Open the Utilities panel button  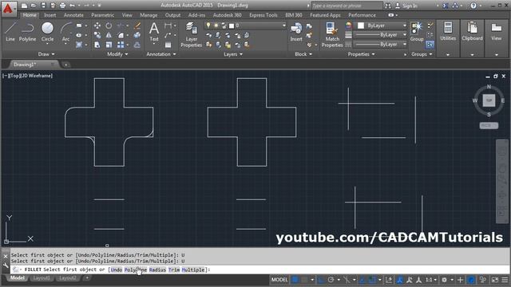pos(448,32)
